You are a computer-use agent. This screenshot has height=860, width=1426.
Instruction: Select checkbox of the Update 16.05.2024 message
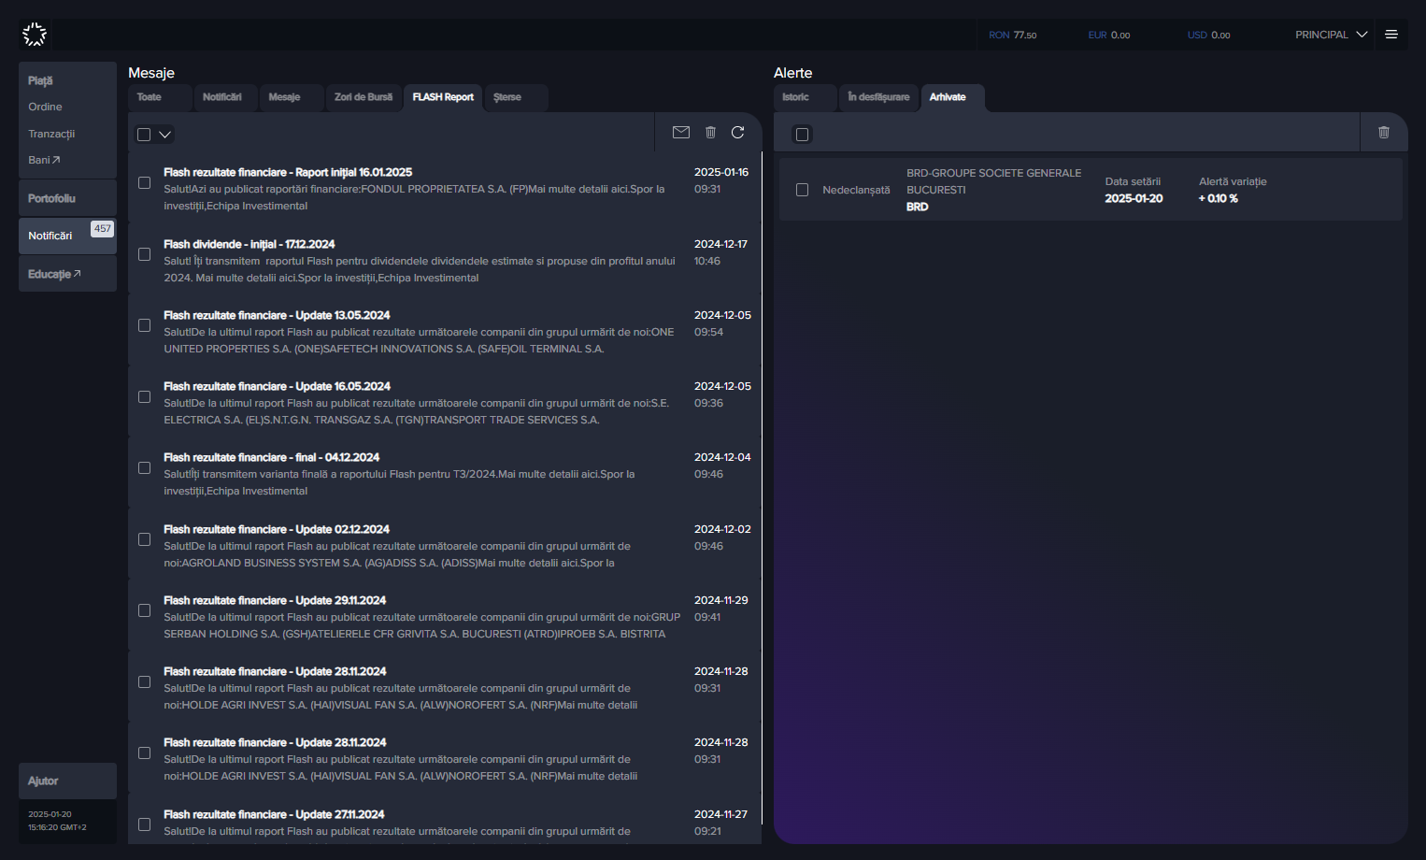tap(144, 396)
